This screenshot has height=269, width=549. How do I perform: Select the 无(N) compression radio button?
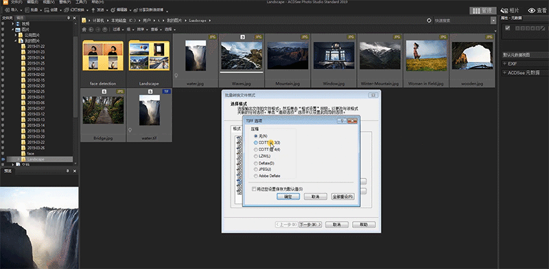[256, 136]
